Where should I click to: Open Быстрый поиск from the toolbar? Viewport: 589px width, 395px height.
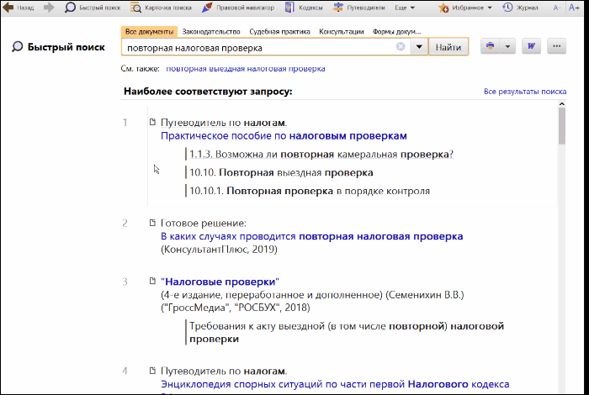coord(93,8)
